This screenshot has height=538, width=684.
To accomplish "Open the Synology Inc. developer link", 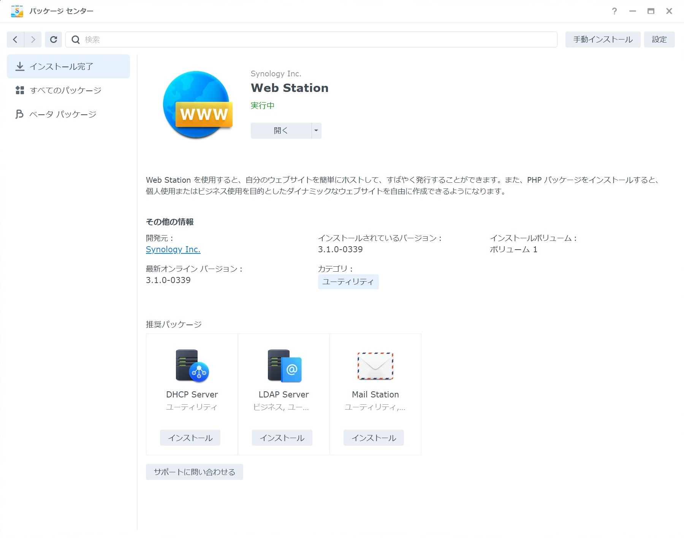I will [173, 250].
